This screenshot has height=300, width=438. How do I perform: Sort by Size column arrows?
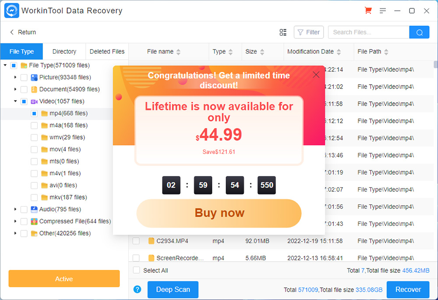262,52
